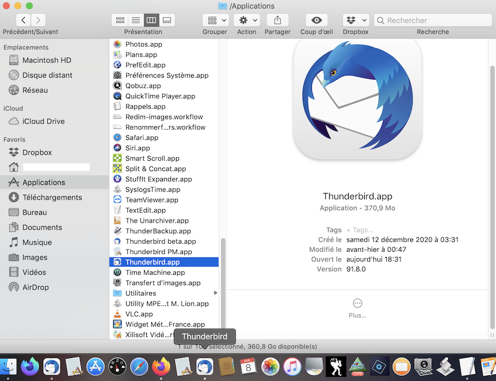Viewport: 496px width, 381px height.
Task: Click the large Thunderbird preview icon
Action: pos(357,98)
